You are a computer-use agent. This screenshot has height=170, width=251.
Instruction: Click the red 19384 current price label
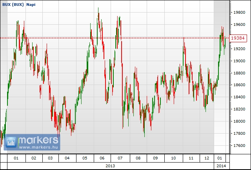tap(238, 38)
